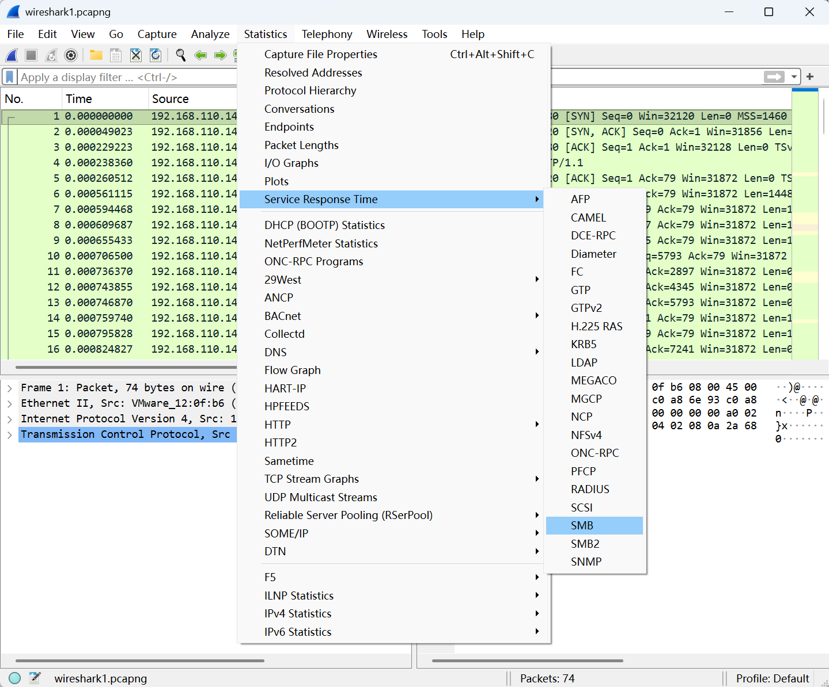This screenshot has width=829, height=687.
Task: Open the display filter history dropdown arrow
Action: [794, 77]
